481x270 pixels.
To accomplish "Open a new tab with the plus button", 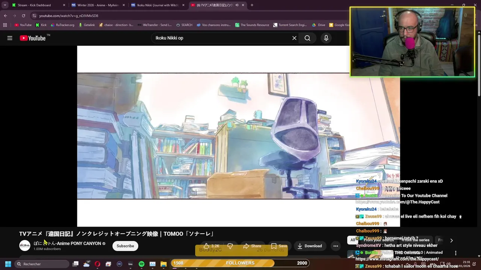I will (x=252, y=5).
